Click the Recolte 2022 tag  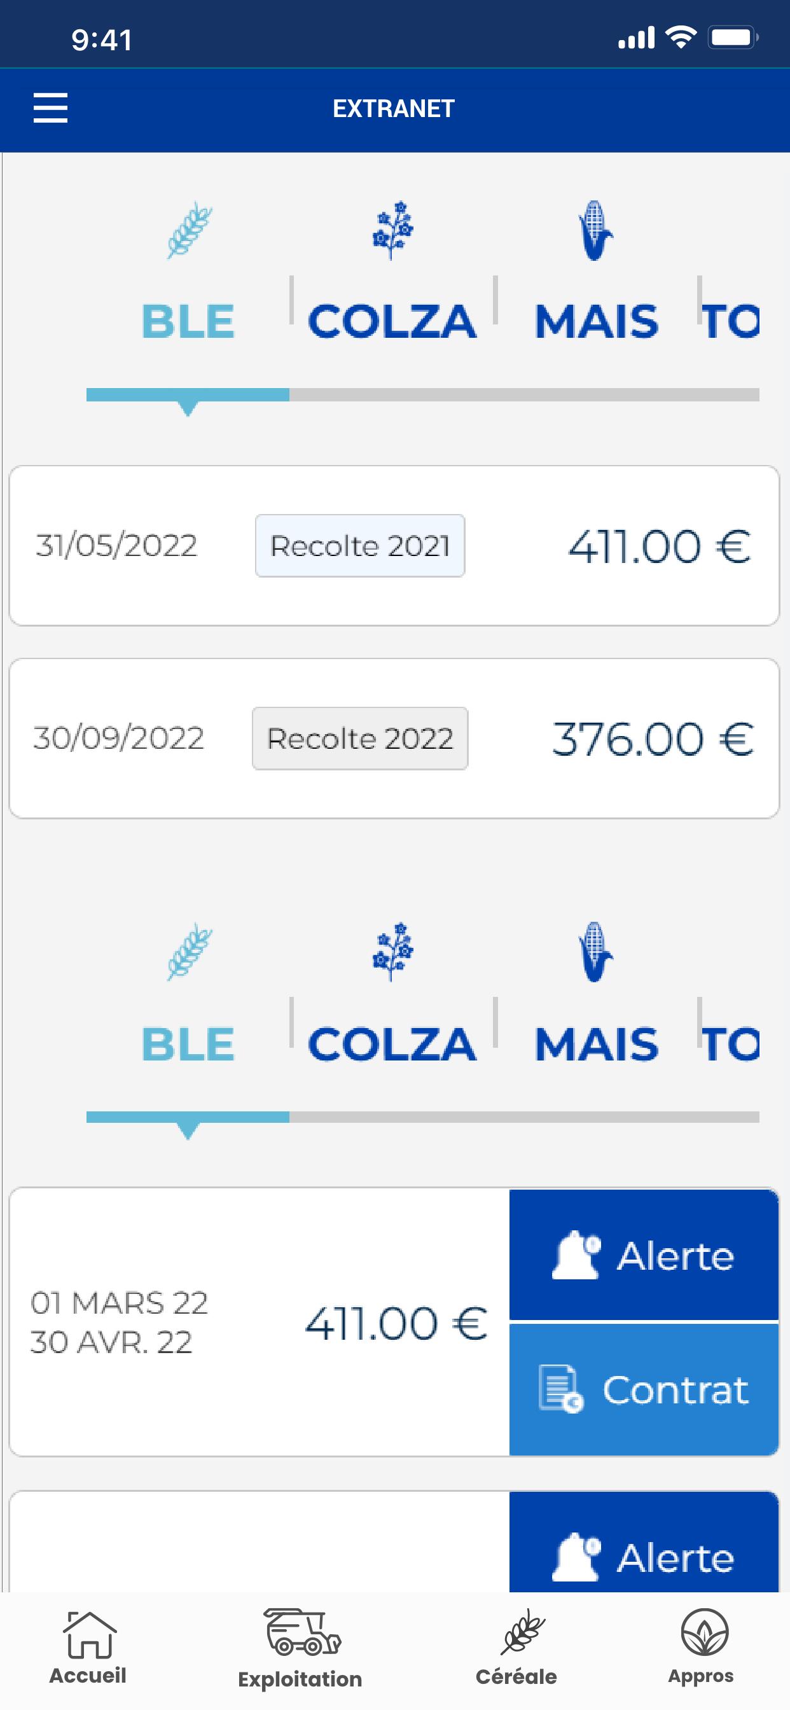point(360,738)
